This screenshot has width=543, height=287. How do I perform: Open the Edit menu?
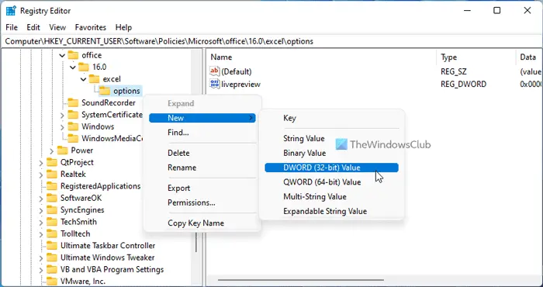tap(33, 27)
